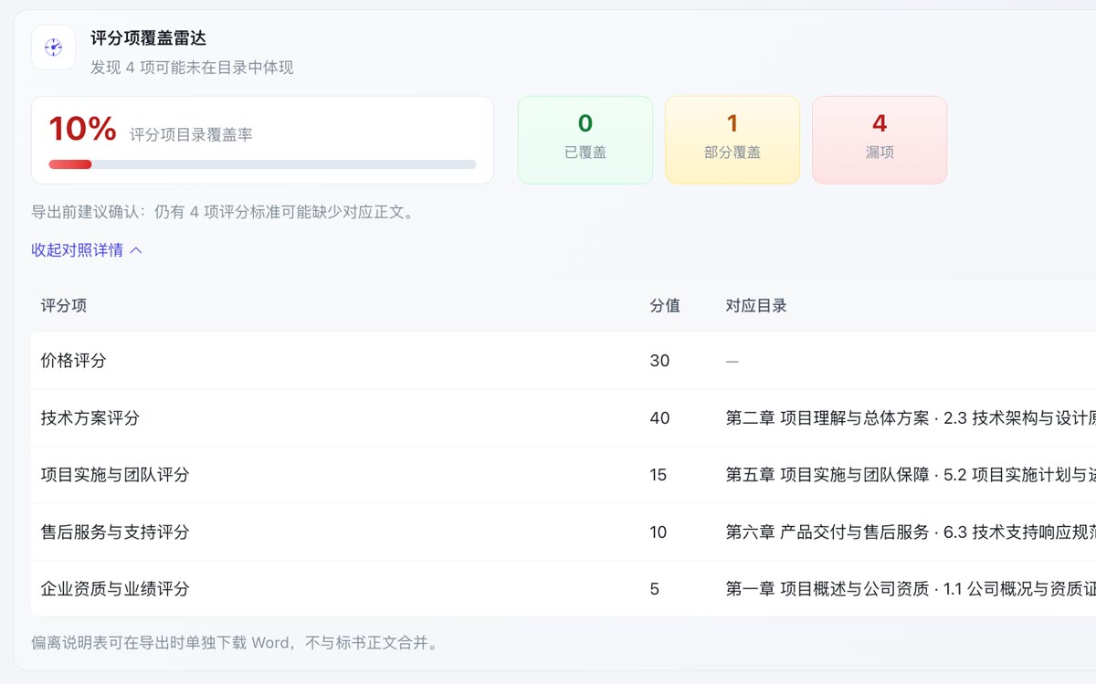The height and width of the screenshot is (685, 1096).
Task: Select the 技术方案评分 row name
Action: [x=90, y=418]
